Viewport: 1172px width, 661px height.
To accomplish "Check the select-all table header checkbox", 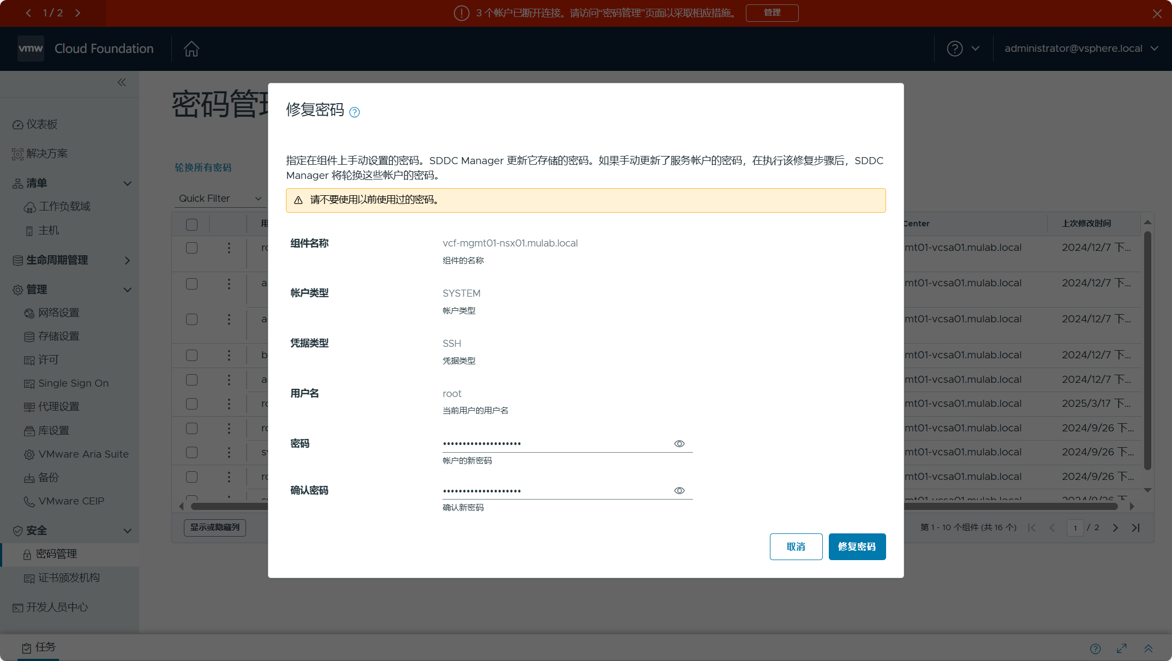I will (x=192, y=224).
